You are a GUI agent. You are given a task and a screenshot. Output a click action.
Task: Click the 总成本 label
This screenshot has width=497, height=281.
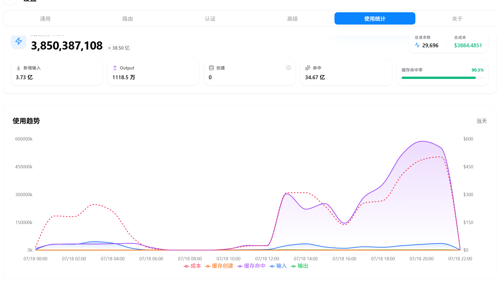(460, 38)
